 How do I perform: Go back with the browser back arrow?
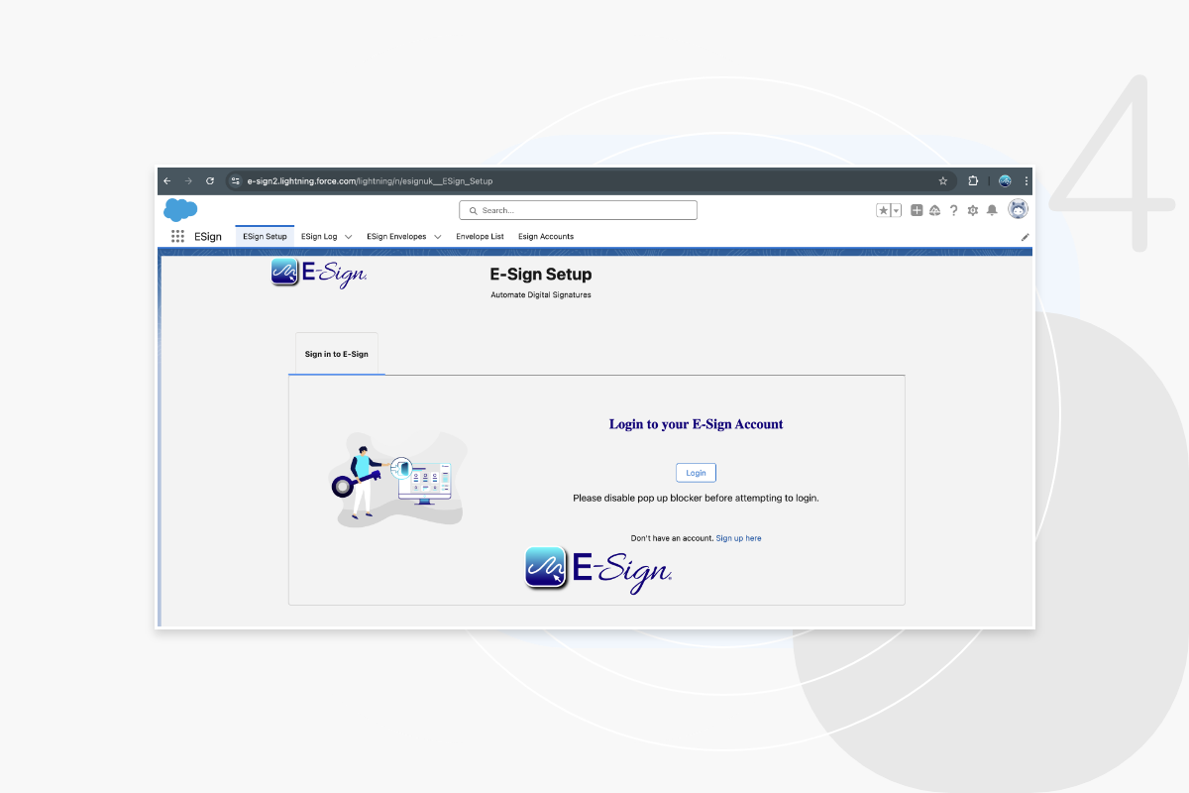pos(166,181)
